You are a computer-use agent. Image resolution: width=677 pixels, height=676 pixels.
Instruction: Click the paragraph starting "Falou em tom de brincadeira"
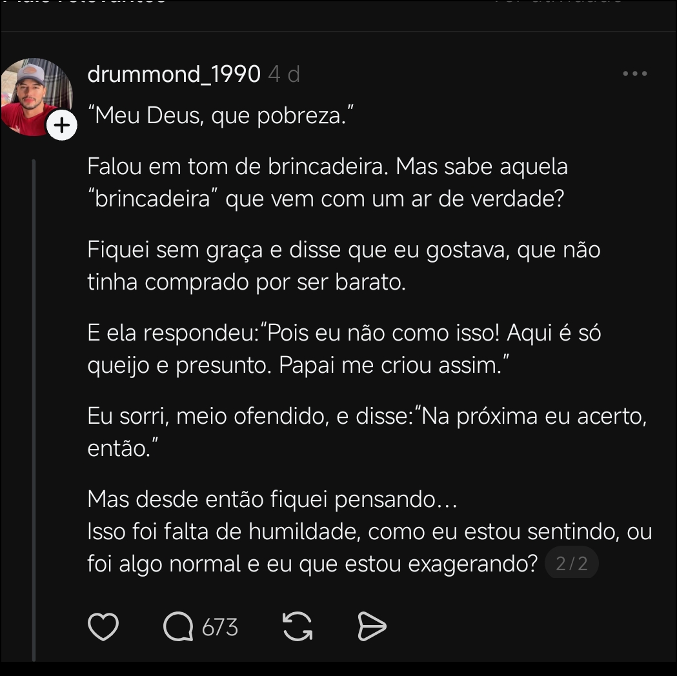[x=327, y=183]
